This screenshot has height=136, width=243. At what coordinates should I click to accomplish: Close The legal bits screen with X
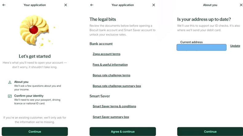click(x=153, y=5)
